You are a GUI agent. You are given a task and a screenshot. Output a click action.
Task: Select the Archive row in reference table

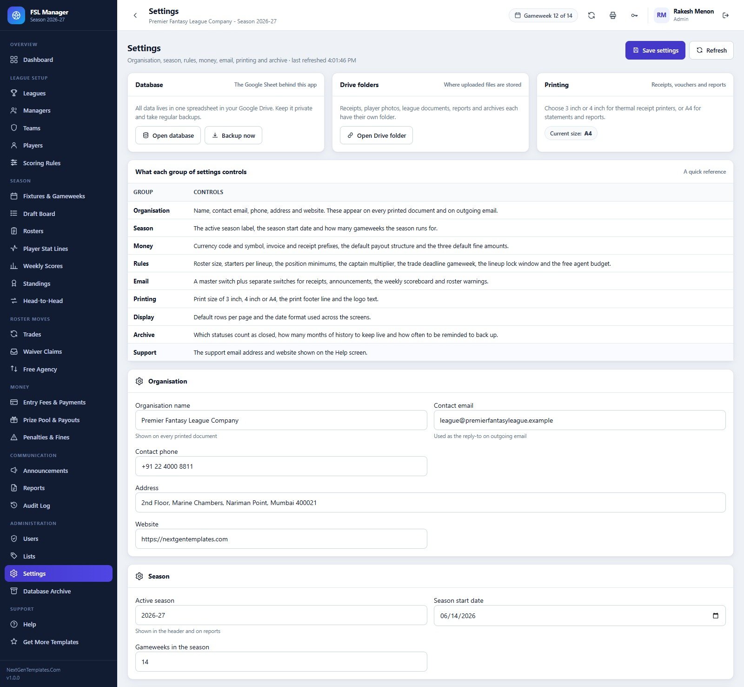pyautogui.click(x=430, y=335)
